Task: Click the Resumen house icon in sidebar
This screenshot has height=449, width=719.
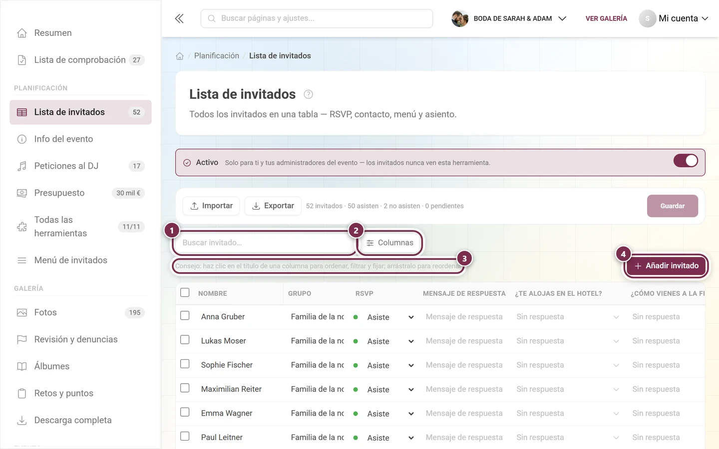Action: coord(22,33)
